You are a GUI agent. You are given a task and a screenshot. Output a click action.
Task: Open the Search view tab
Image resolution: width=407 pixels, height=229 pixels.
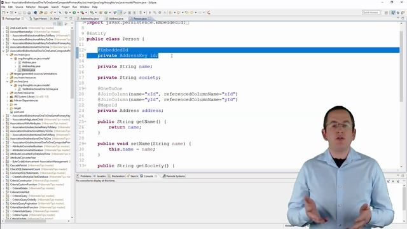[132, 176]
